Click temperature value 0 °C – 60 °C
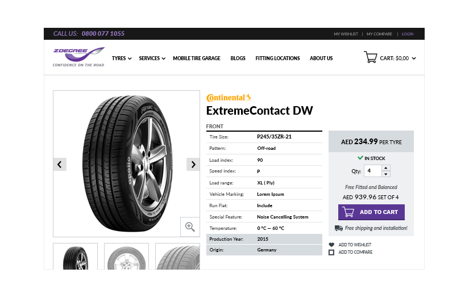This screenshot has width=469, height=298. [271, 228]
